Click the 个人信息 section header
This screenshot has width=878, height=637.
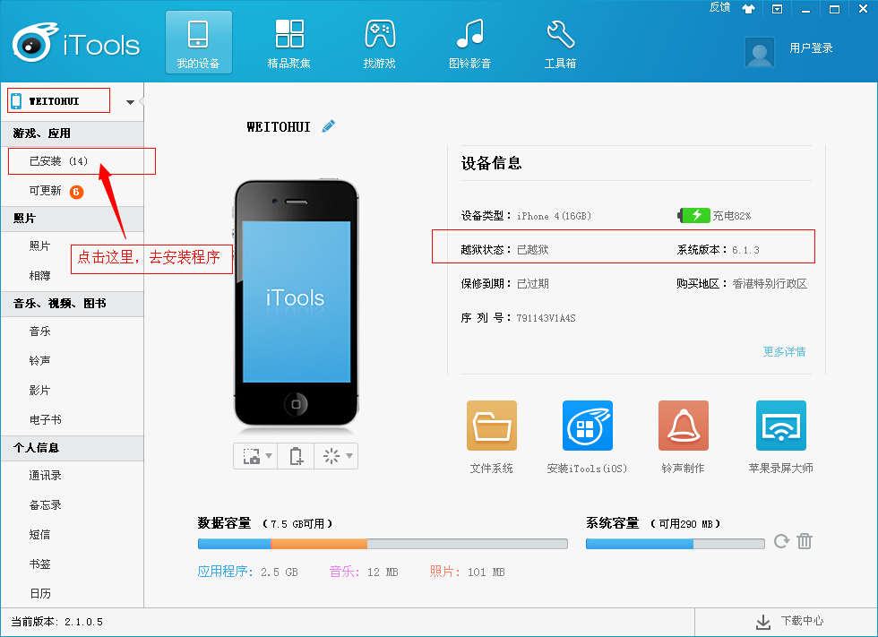tap(73, 448)
